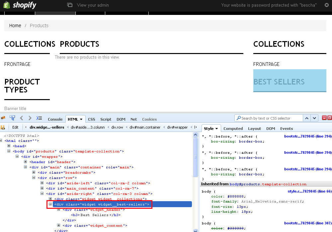This screenshot has width=332, height=232.
Task: Open the HTML tab dropdown arrow
Action: (81, 119)
